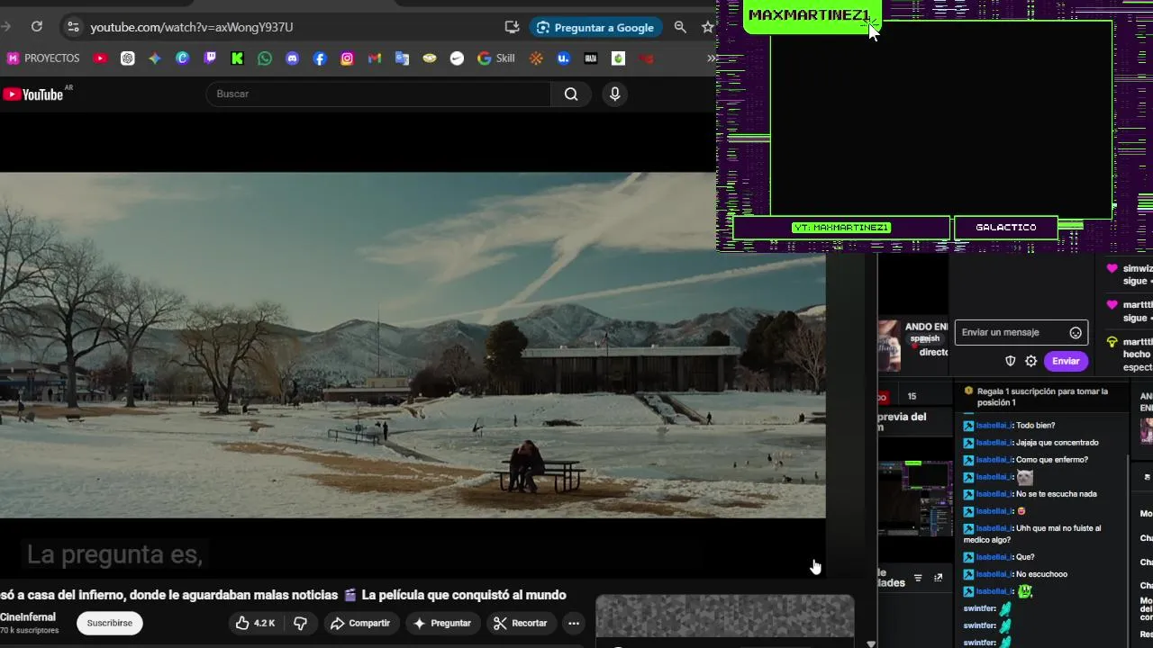
Task: Open the Gemini sparkle bookmark
Action: click(x=155, y=58)
